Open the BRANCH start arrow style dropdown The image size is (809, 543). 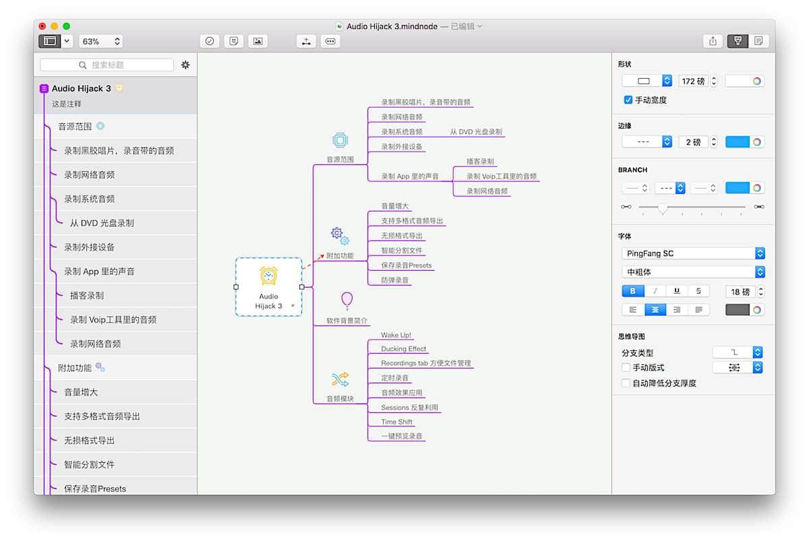(635, 188)
